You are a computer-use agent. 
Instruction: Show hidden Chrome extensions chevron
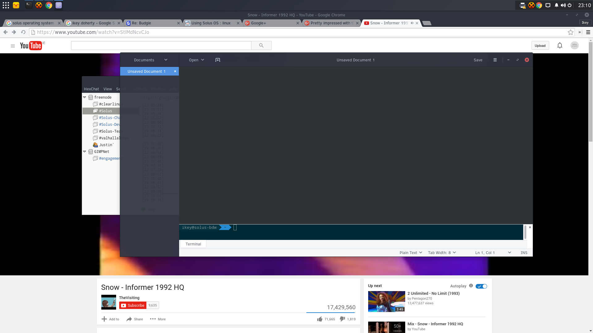coord(580,32)
